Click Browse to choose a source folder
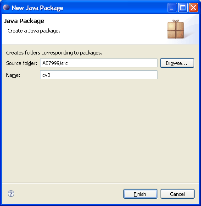The width and height of the screenshot is (201, 206). (x=177, y=63)
